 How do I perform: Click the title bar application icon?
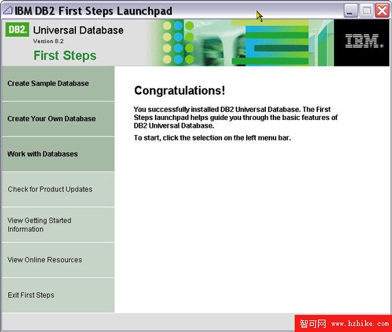pyautogui.click(x=8, y=10)
